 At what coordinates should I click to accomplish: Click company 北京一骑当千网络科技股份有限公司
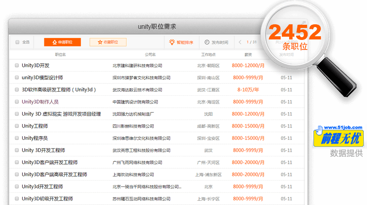[147, 187]
